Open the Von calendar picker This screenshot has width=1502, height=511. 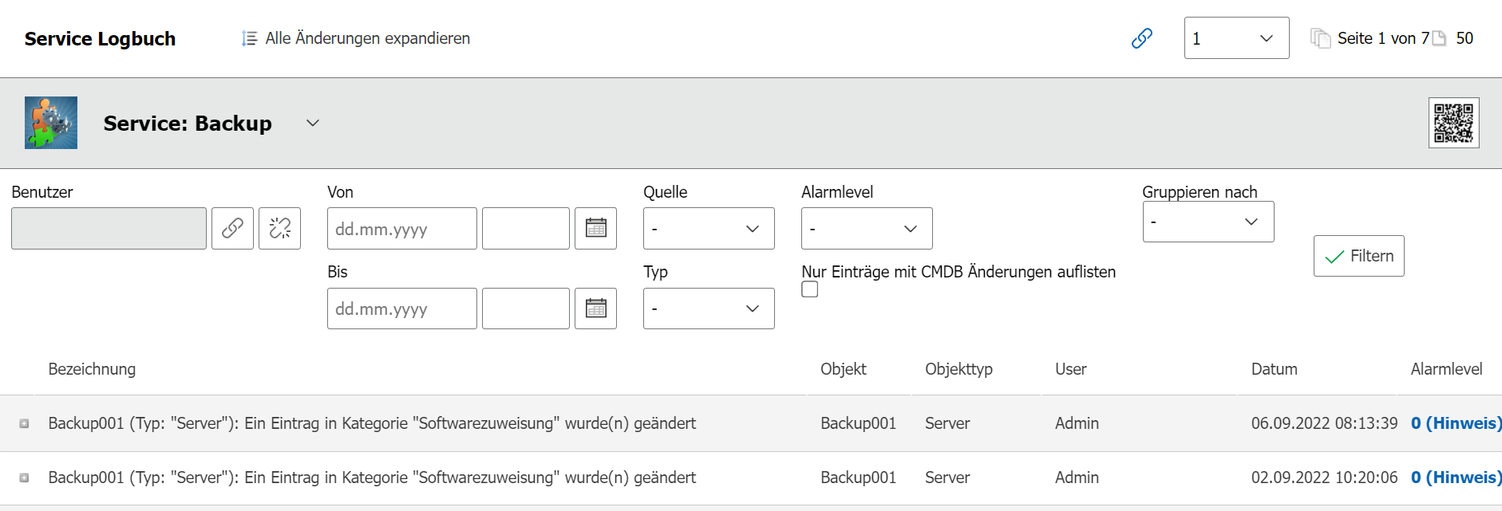click(x=595, y=229)
